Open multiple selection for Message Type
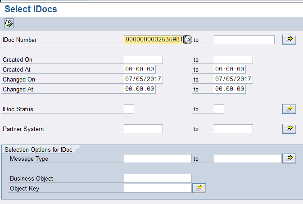This screenshot has width=303, height=204. [x=289, y=158]
